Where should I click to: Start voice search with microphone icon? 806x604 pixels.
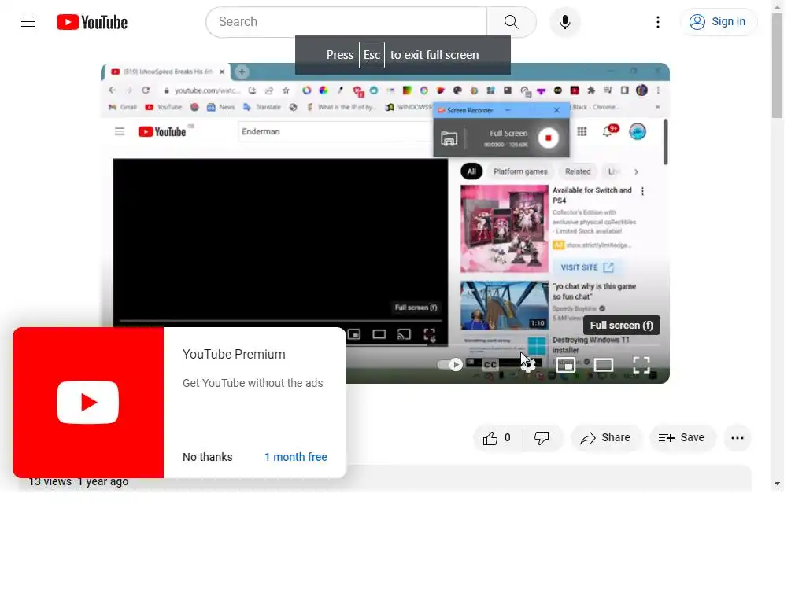(x=565, y=21)
